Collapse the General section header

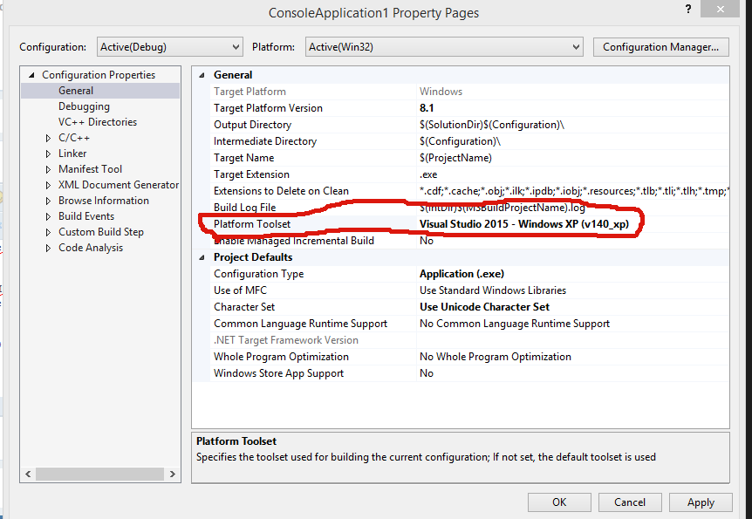coord(203,75)
